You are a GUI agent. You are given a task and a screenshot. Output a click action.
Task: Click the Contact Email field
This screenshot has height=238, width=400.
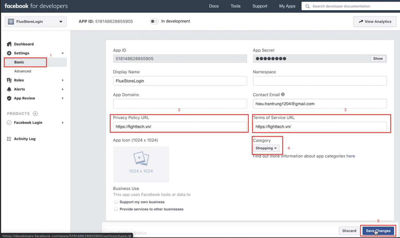pos(320,104)
